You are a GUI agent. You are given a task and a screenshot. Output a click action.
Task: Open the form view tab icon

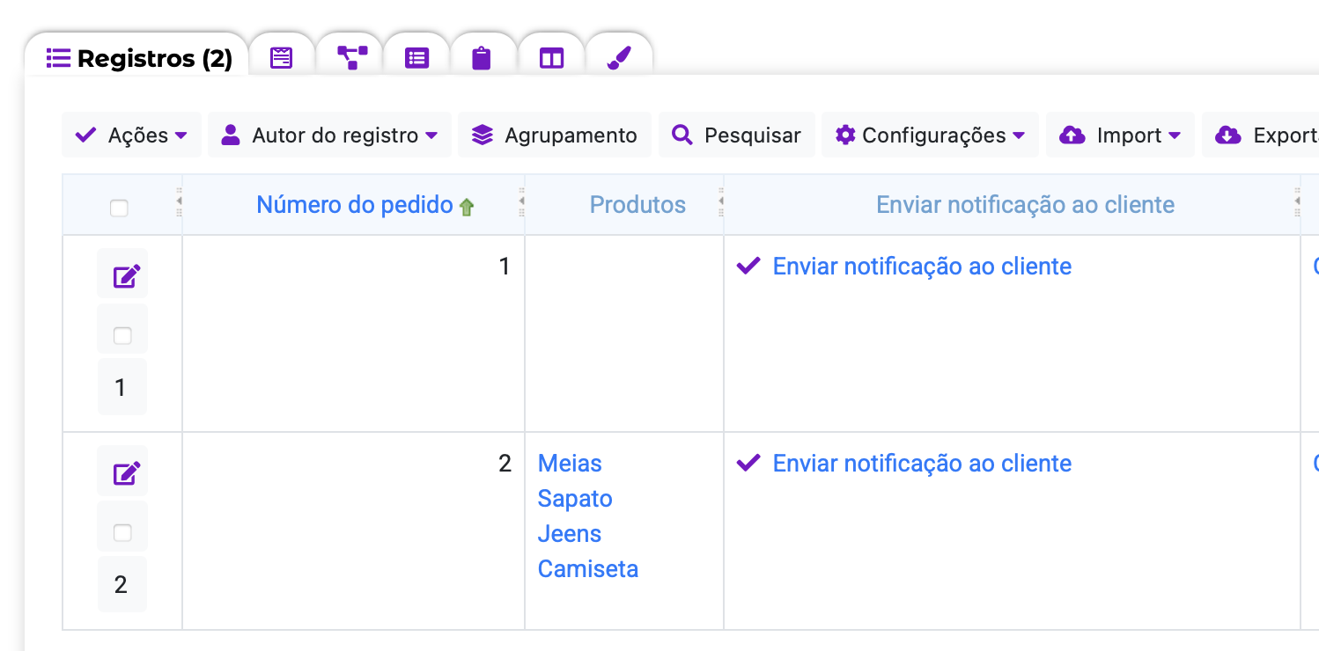[x=281, y=59]
